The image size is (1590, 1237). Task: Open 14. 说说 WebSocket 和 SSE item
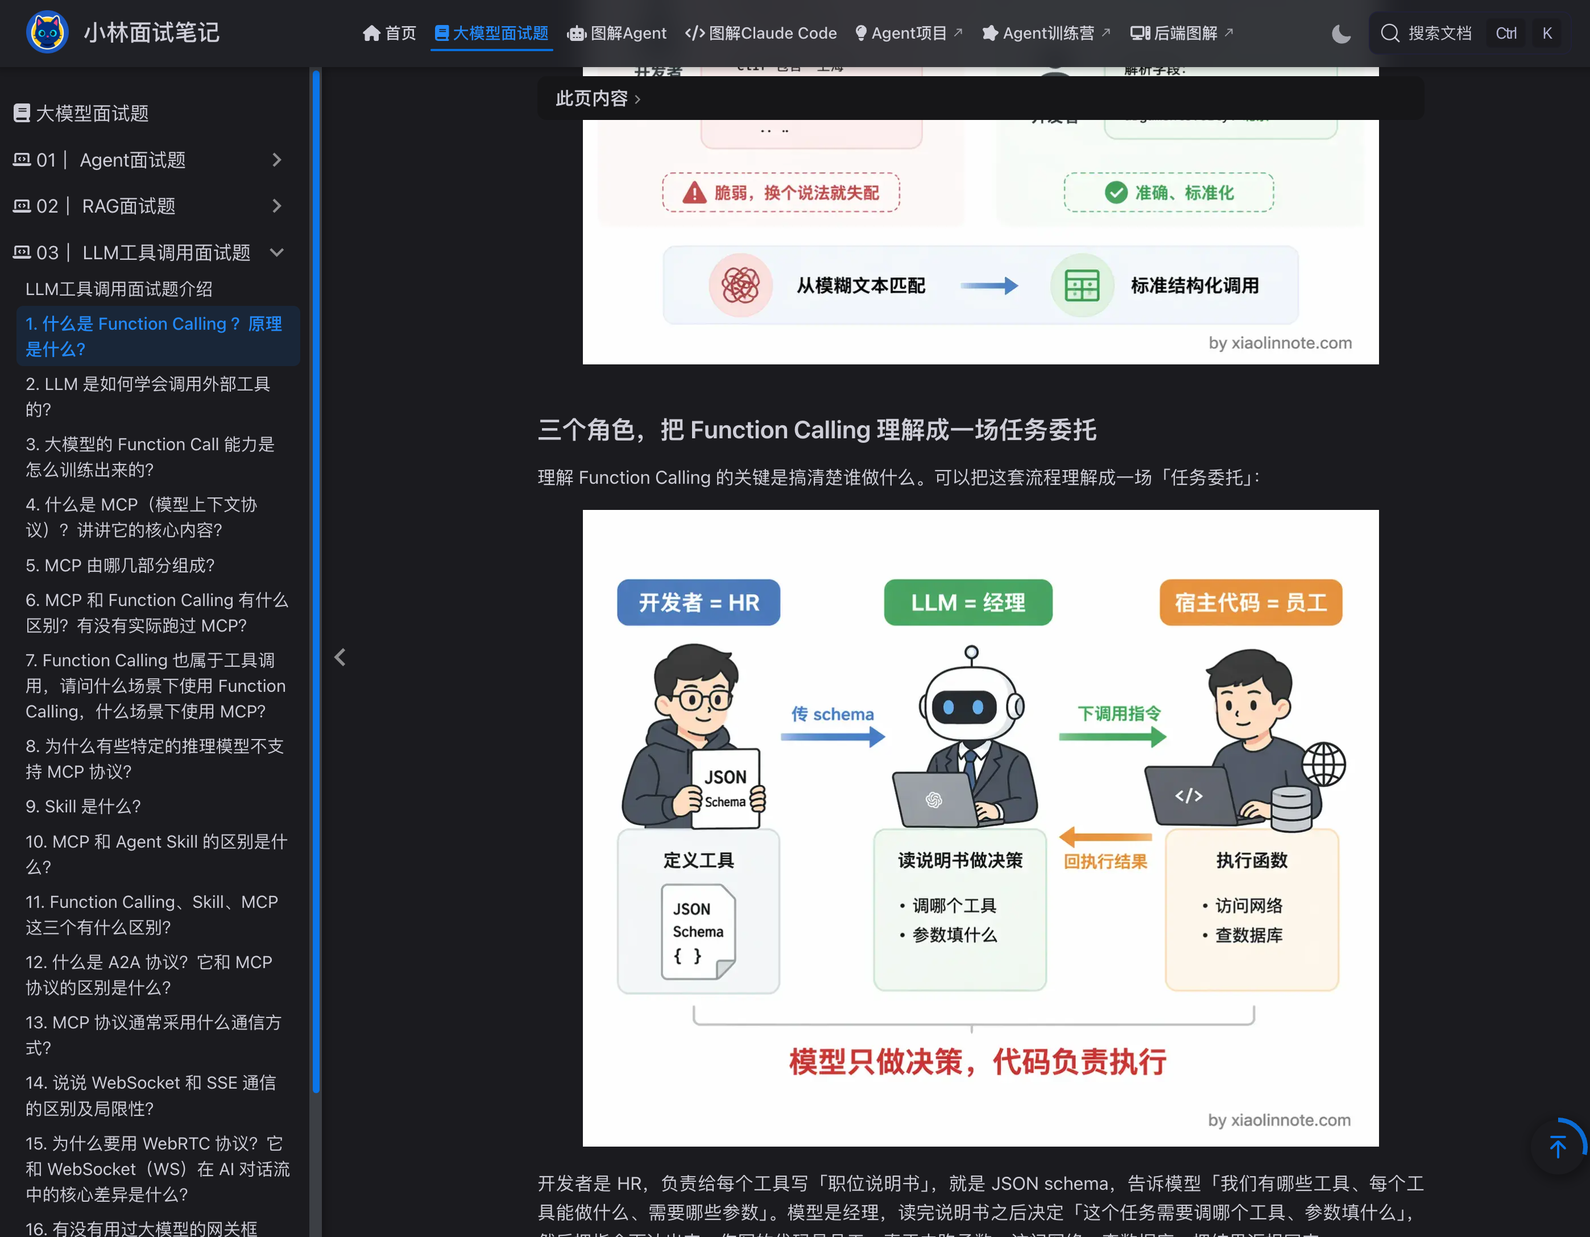click(158, 1096)
